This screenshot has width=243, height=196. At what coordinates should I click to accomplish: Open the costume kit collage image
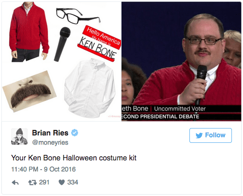[61, 61]
